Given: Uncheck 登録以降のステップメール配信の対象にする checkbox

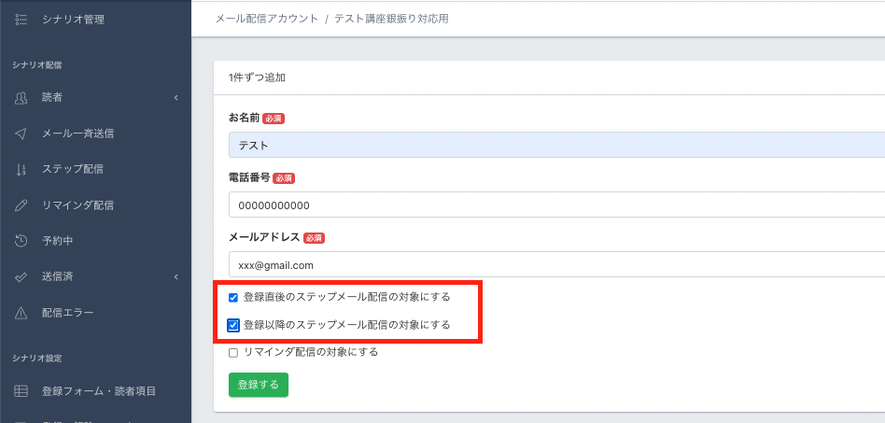Looking at the screenshot, I should pyautogui.click(x=233, y=326).
